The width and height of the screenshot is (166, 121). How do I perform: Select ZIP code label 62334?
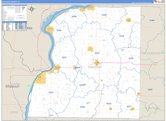[78, 67]
